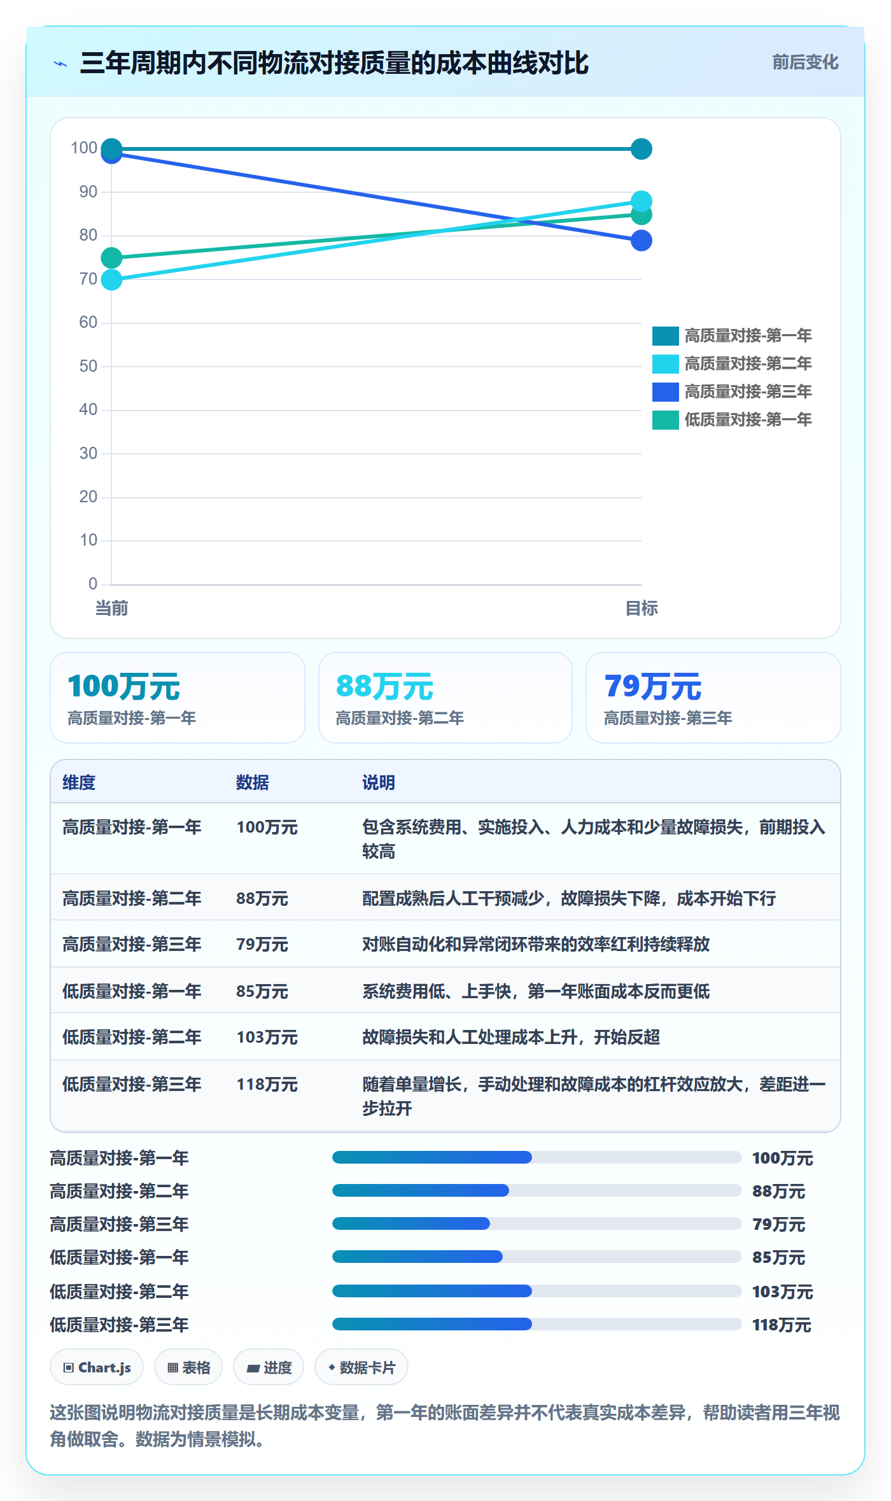Image resolution: width=891 pixels, height=1501 pixels.
Task: Click the 包含系统费用 explanation cell
Action: point(594,839)
